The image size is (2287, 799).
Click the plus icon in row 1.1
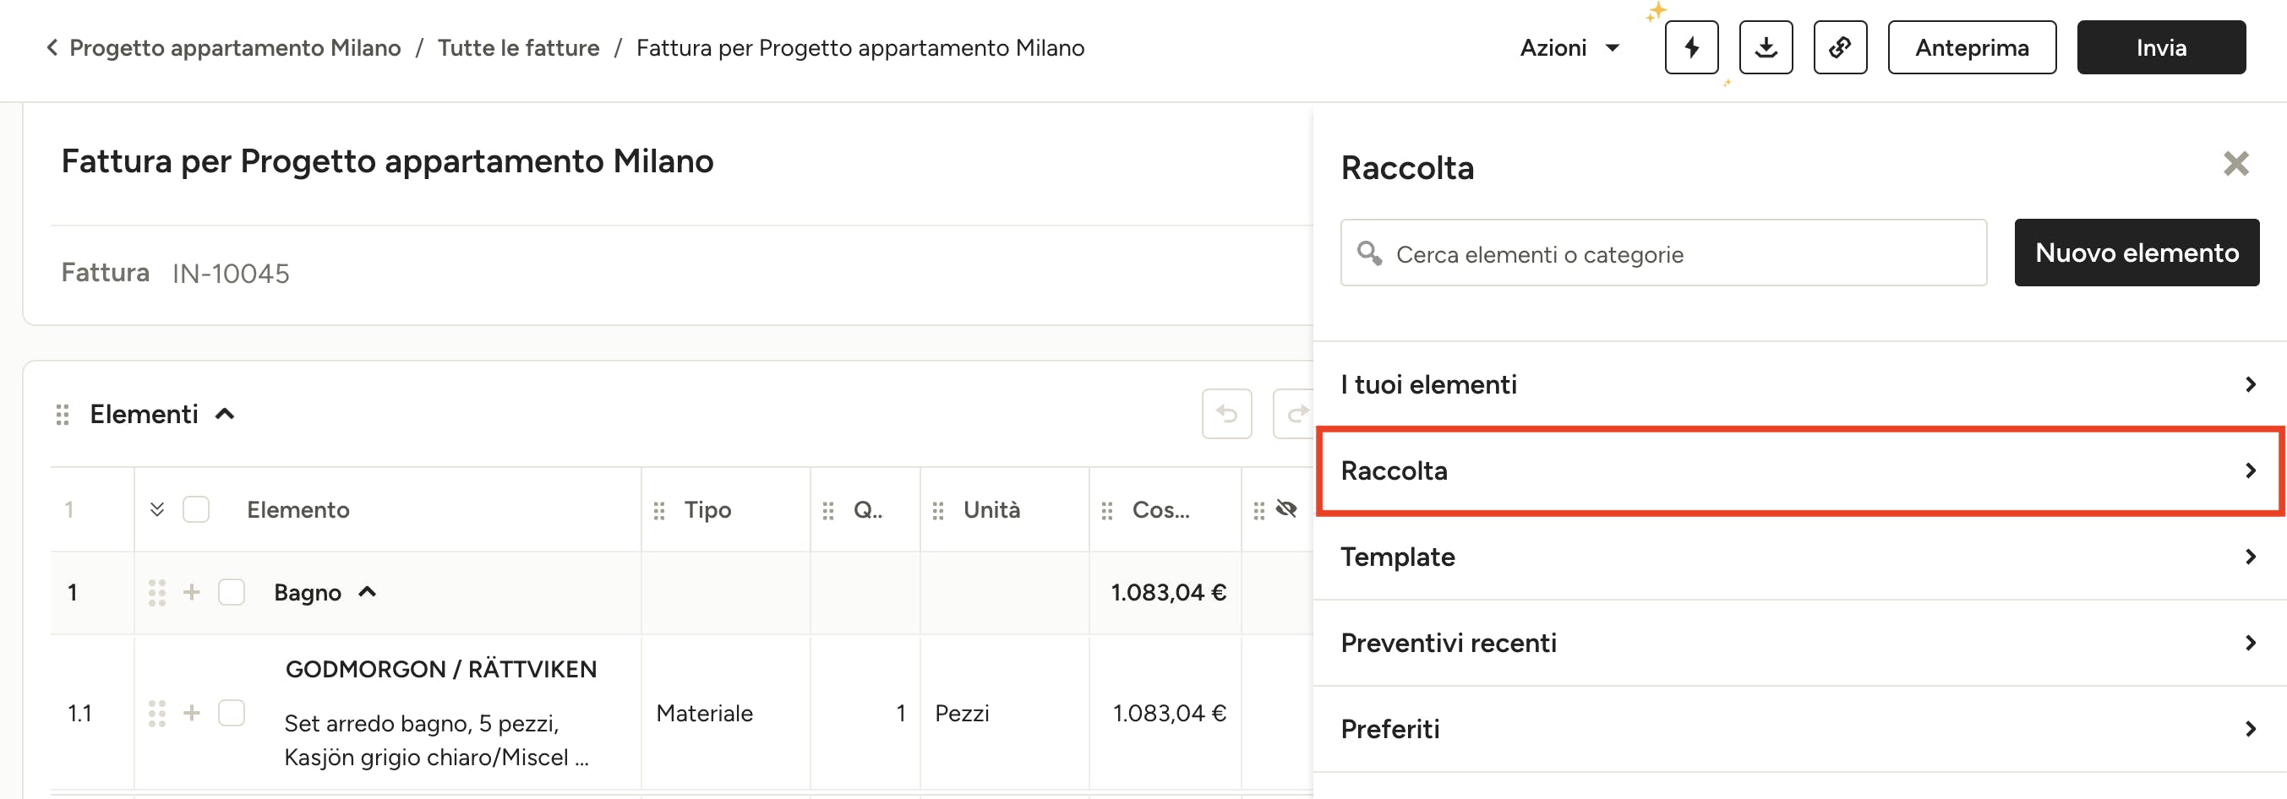click(x=192, y=712)
